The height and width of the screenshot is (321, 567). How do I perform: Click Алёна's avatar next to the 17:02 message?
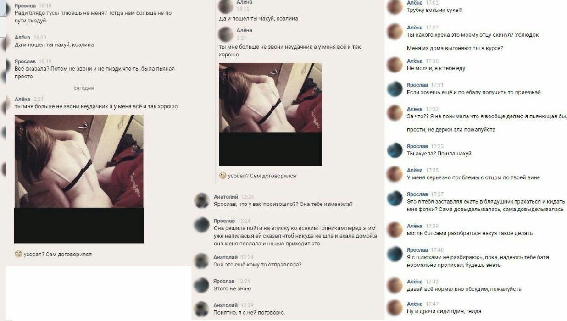(395, 7)
